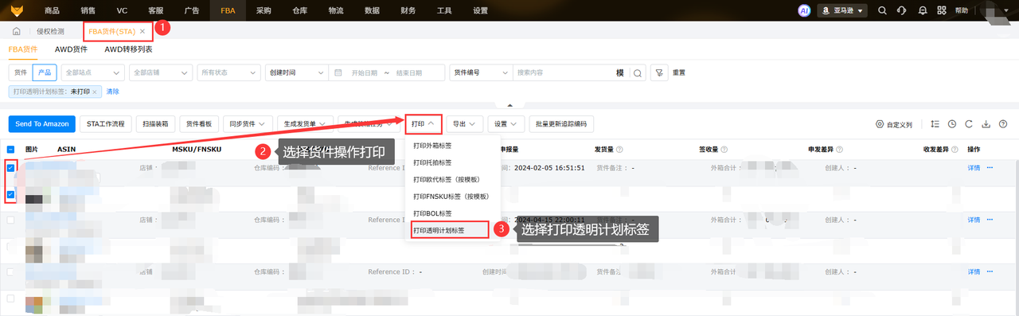The image size is (1019, 316).
Task: Click the refresh icon
Action: (x=969, y=124)
